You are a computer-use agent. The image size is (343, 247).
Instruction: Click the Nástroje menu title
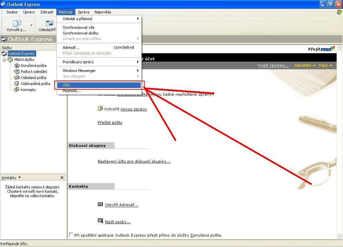coord(66,12)
